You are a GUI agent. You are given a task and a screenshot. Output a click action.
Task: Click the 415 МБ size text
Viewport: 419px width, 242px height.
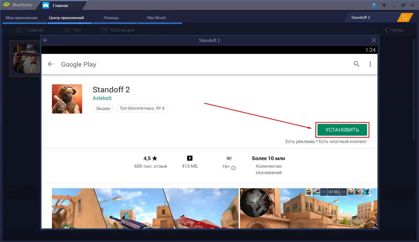pyautogui.click(x=190, y=166)
